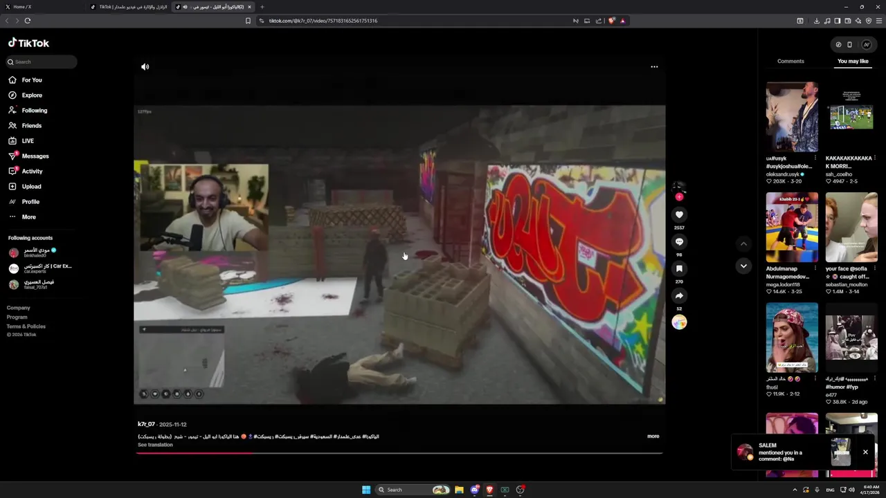Switch to the Home / X browser tab

pos(43,7)
